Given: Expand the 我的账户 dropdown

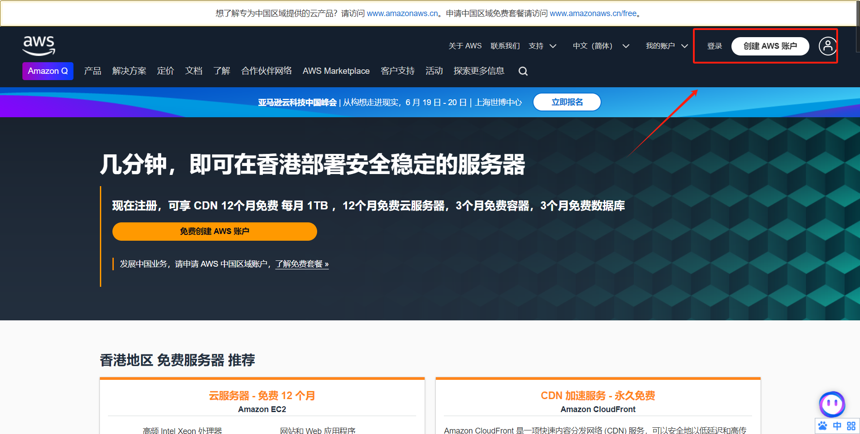Looking at the screenshot, I should tap(666, 46).
